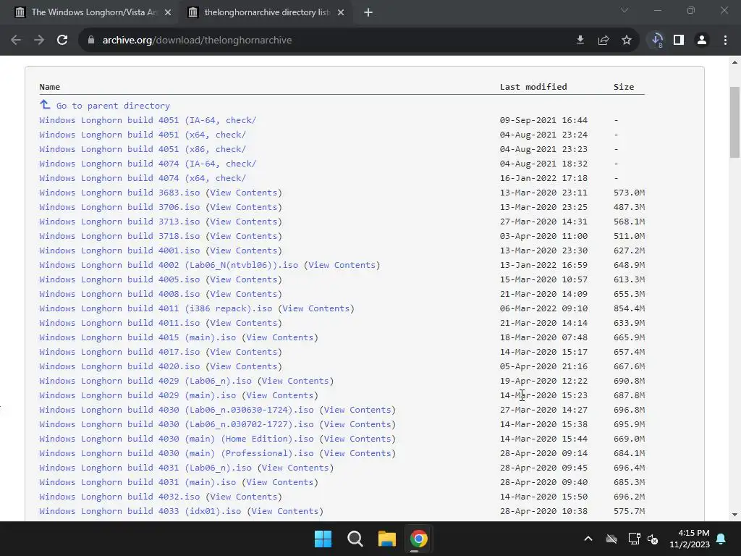View Contents of 4030 (main) (Professional).iso

click(x=357, y=453)
